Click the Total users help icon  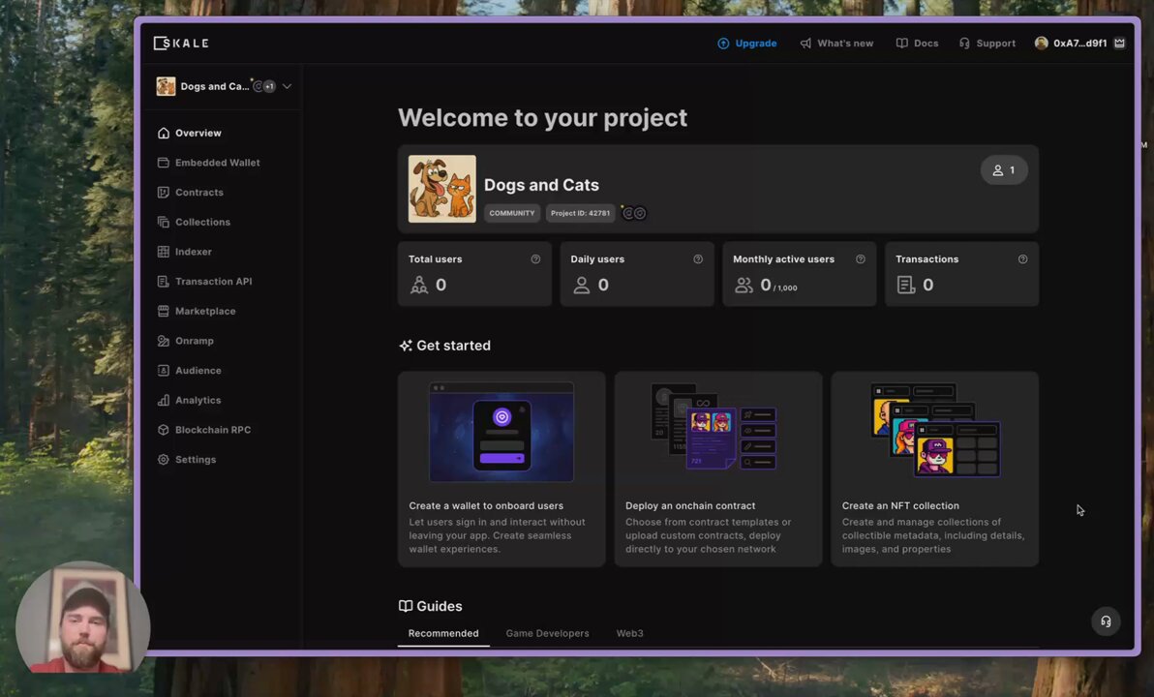535,259
